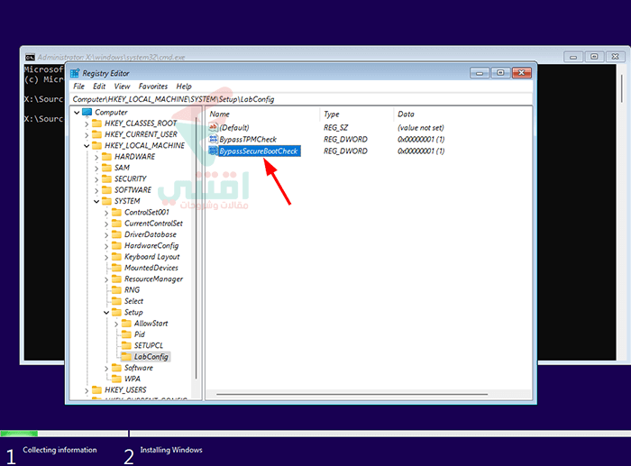
Task: Expand the SECURITY key chevron
Action: 96,179
